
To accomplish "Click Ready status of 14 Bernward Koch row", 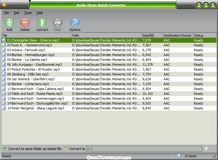I will (x=199, y=103).
